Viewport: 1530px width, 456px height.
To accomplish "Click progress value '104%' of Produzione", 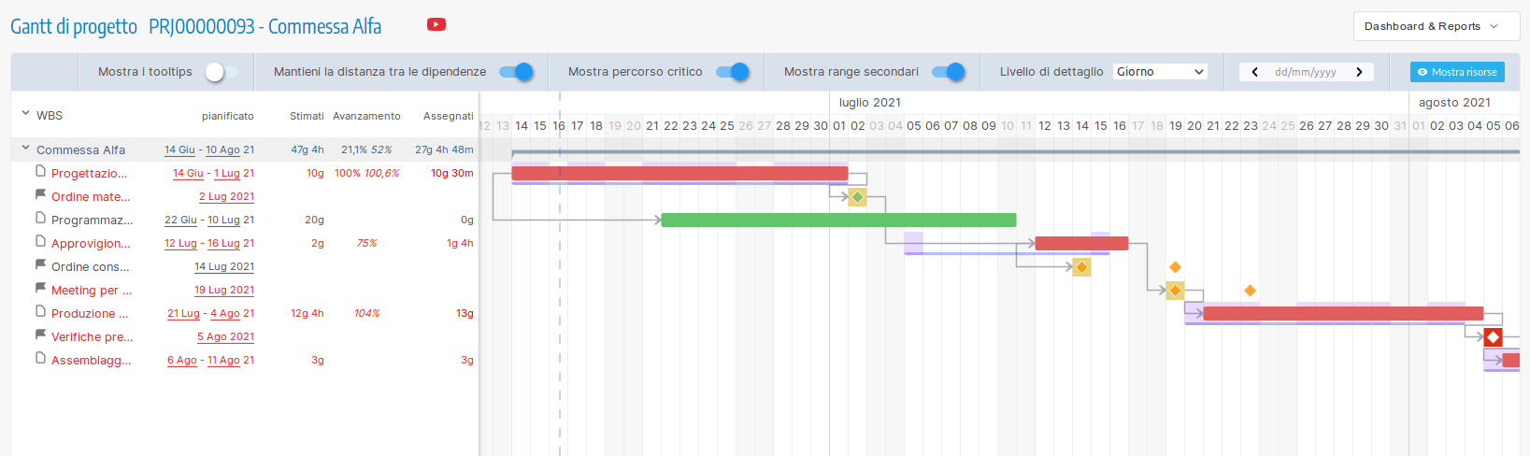I will coord(366,314).
